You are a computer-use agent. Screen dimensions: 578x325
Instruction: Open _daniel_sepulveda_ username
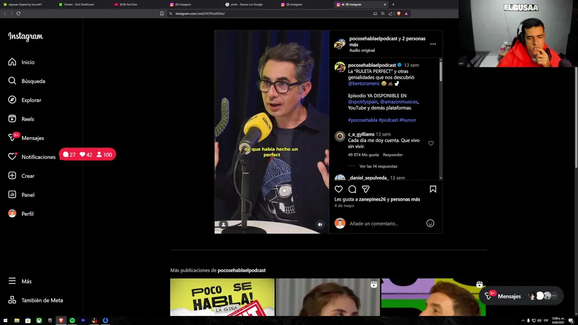368,178
